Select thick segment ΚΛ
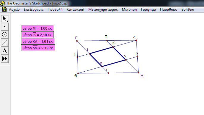Image resolution: width=204 pixels, height=115 pixels. point(120,53)
